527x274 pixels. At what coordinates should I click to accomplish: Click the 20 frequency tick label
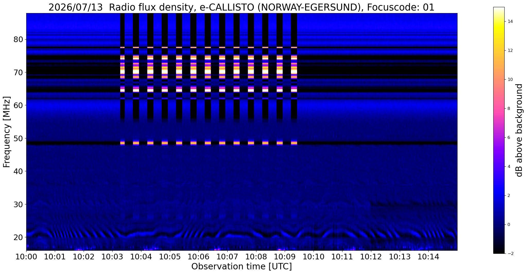click(18, 237)
